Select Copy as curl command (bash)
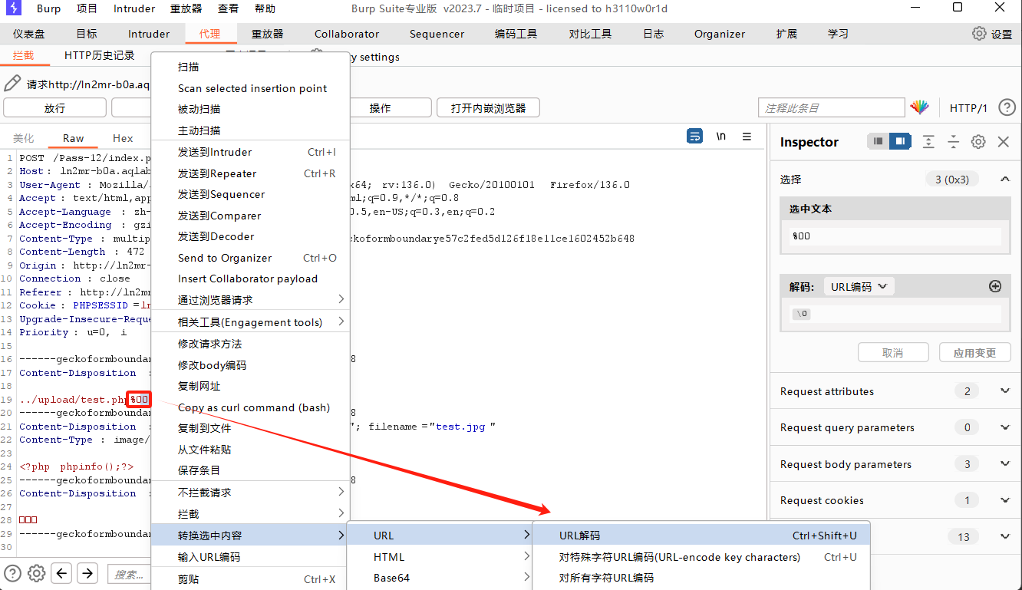Image resolution: width=1022 pixels, height=590 pixels. tap(251, 407)
